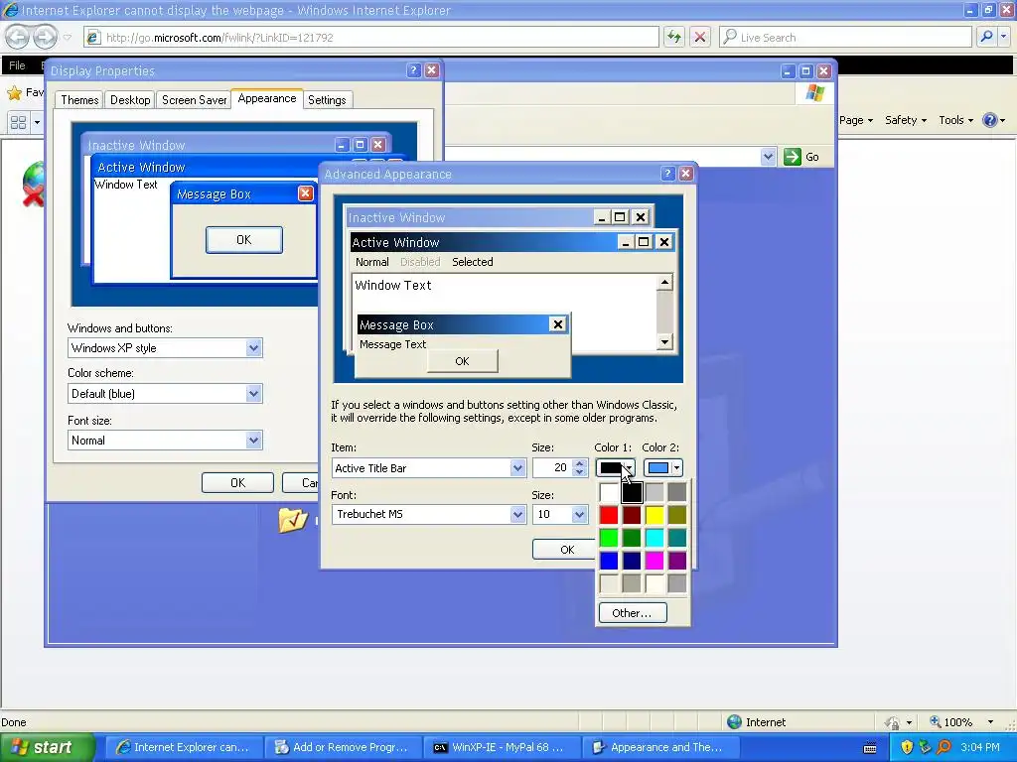Click the green Go arrow button
Screen dimensions: 1017x762
(792, 156)
